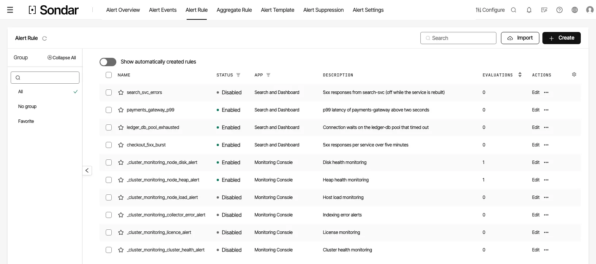596x264 pixels.
Task: Check the ledger_db_pool_exhausted row checkbox
Action: click(x=109, y=127)
